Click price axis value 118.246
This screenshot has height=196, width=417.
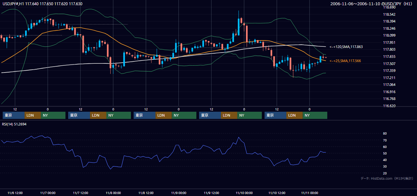click(x=389, y=28)
